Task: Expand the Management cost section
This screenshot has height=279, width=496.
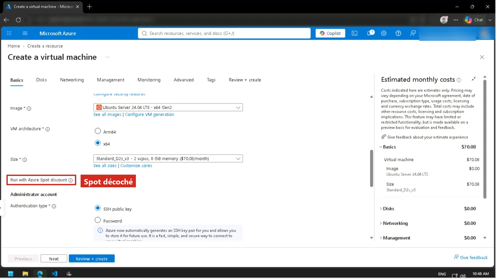Action: (x=381, y=238)
